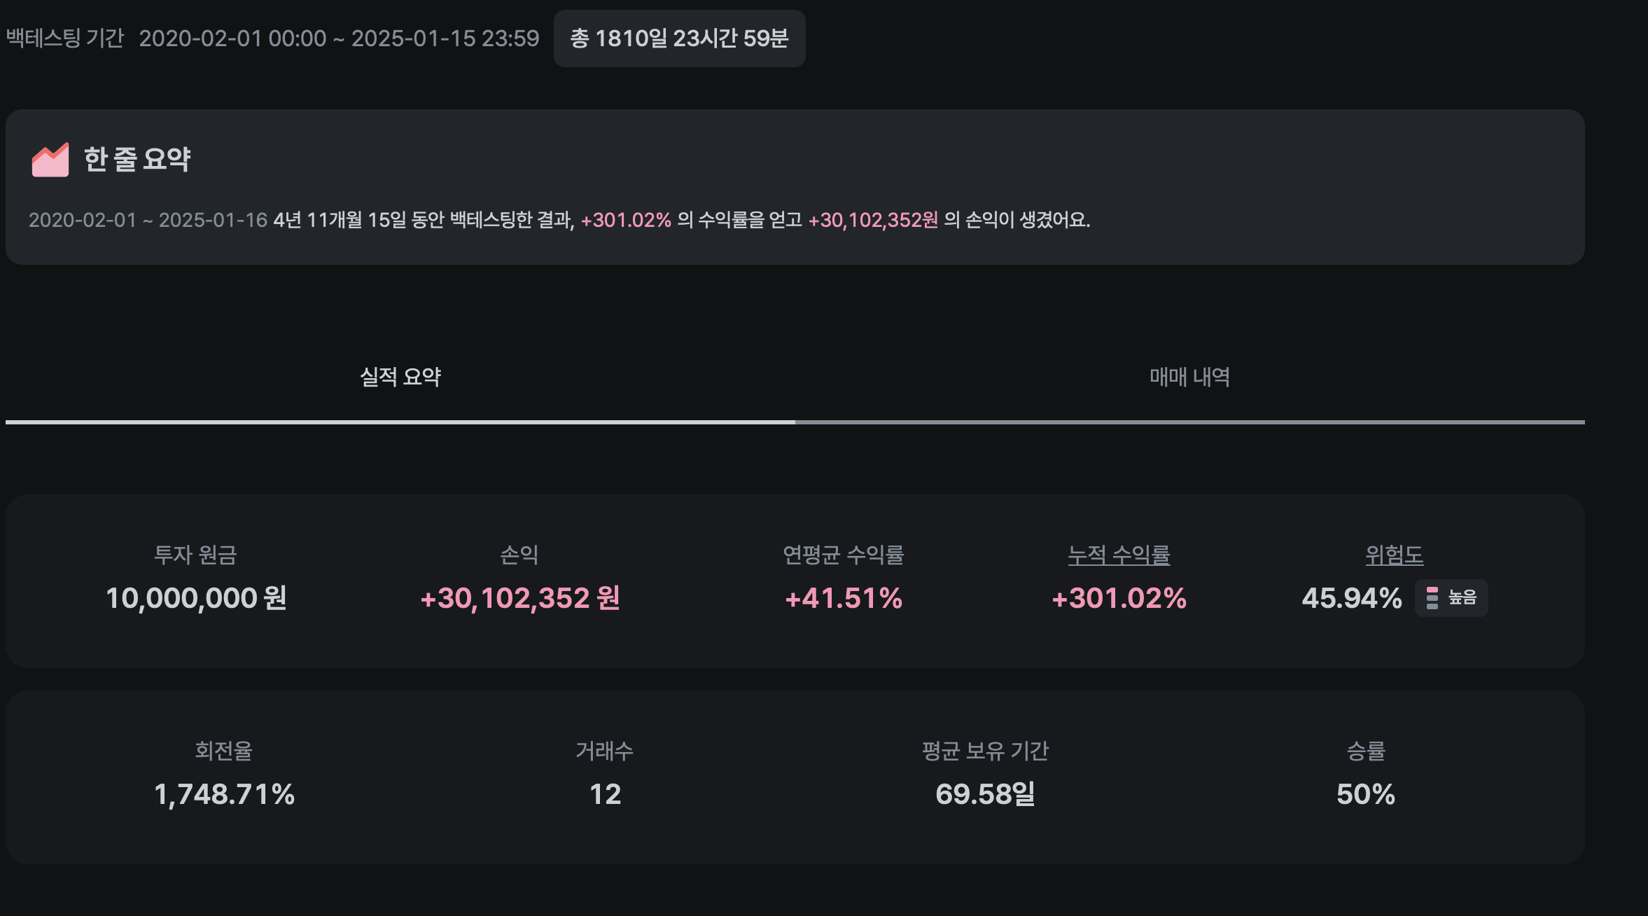Click the underlined 누적 수익률 label
The width and height of the screenshot is (1648, 916).
[1119, 555]
